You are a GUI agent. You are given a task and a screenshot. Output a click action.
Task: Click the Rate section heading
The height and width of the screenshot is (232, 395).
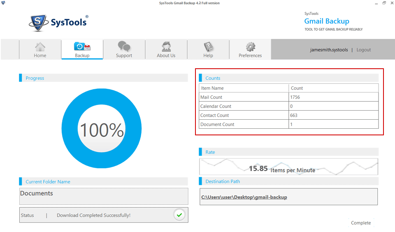(210, 152)
